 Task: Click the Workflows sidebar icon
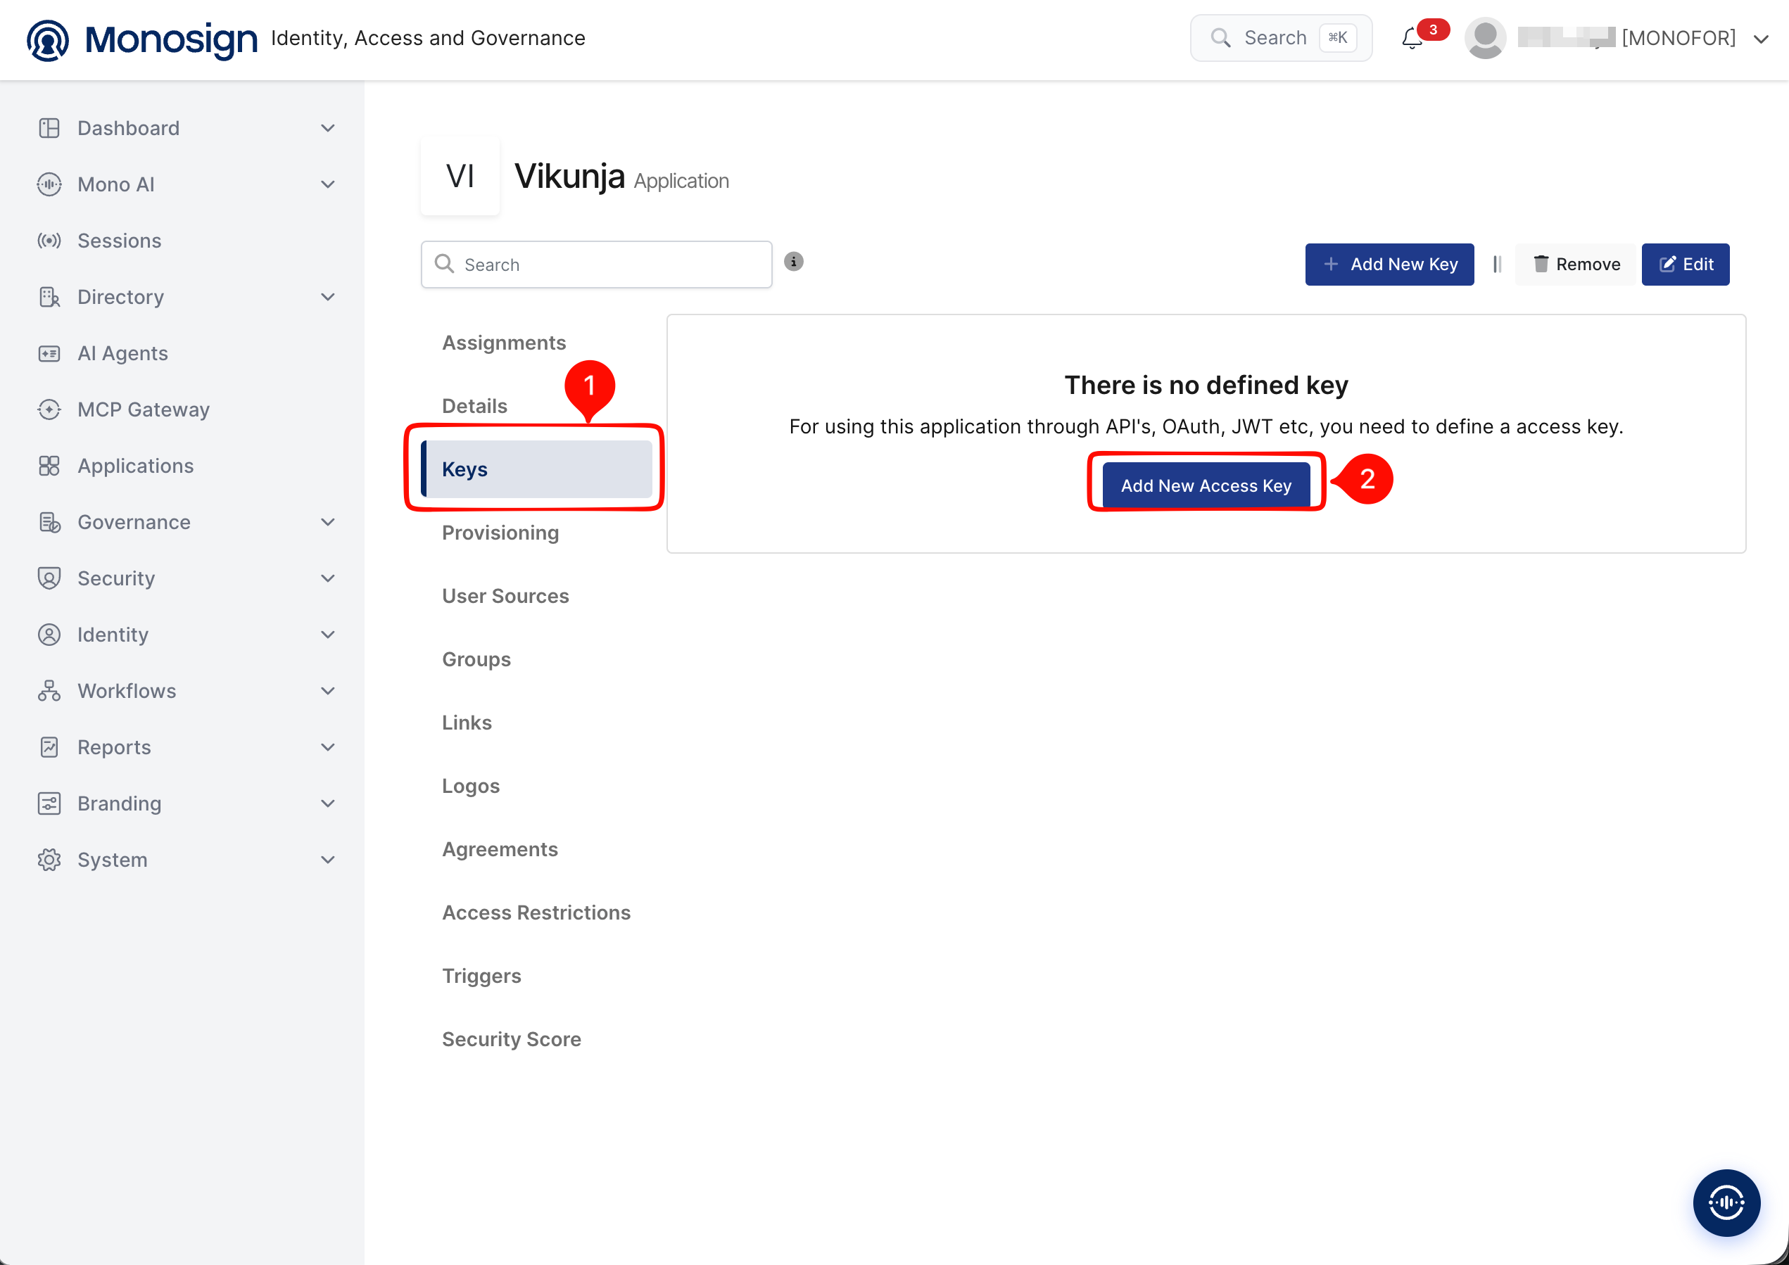tap(49, 691)
